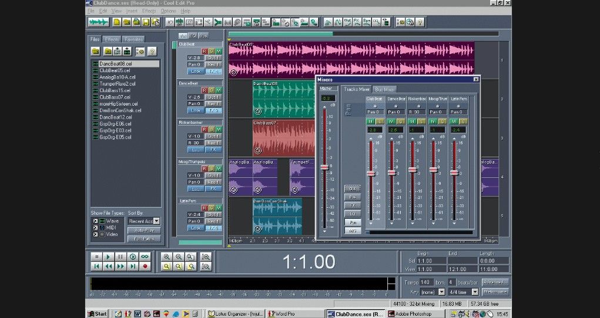600x318 pixels.
Task: Open the Key (none) dropdown
Action: pyautogui.click(x=441, y=292)
